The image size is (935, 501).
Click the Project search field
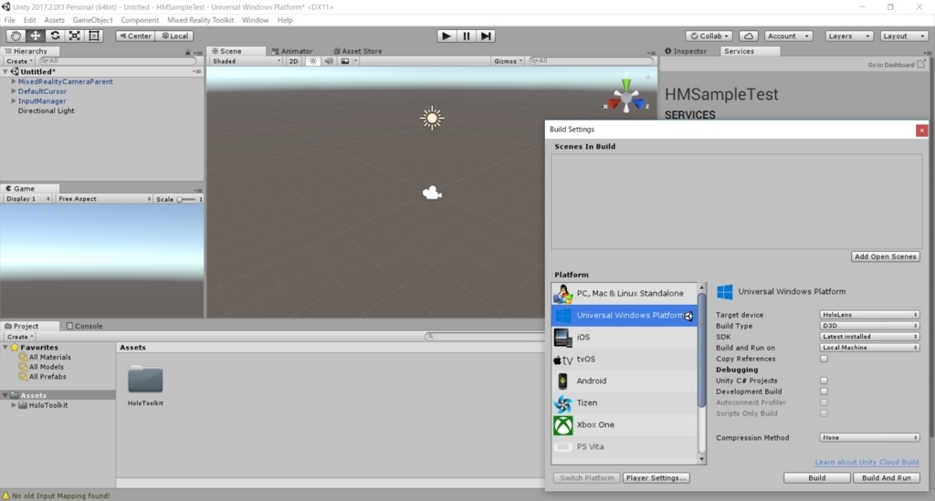click(484, 337)
